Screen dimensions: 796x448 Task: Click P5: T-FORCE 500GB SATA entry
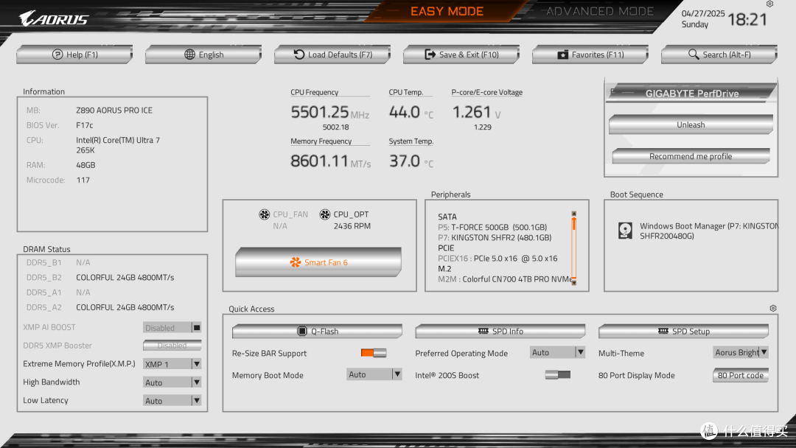pyautogui.click(x=492, y=227)
